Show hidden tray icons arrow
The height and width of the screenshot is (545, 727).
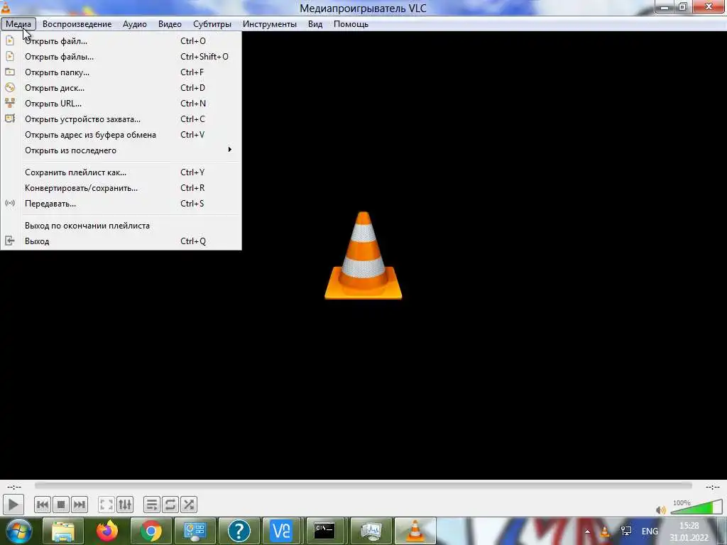587,532
